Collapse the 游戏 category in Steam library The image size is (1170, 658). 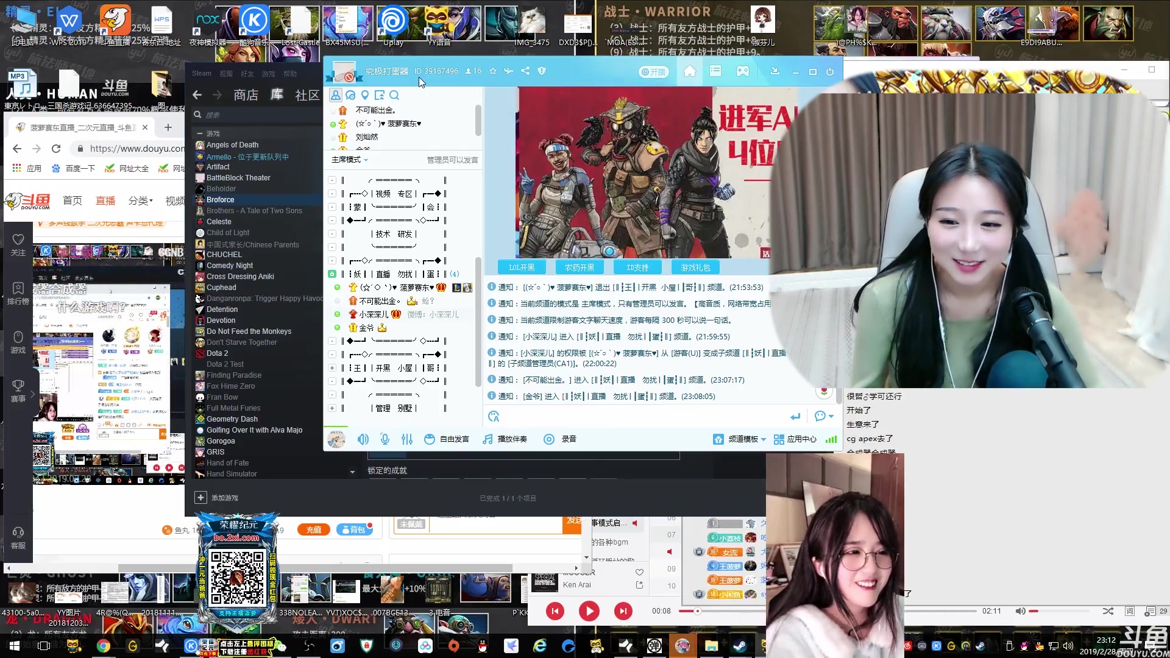pos(199,133)
